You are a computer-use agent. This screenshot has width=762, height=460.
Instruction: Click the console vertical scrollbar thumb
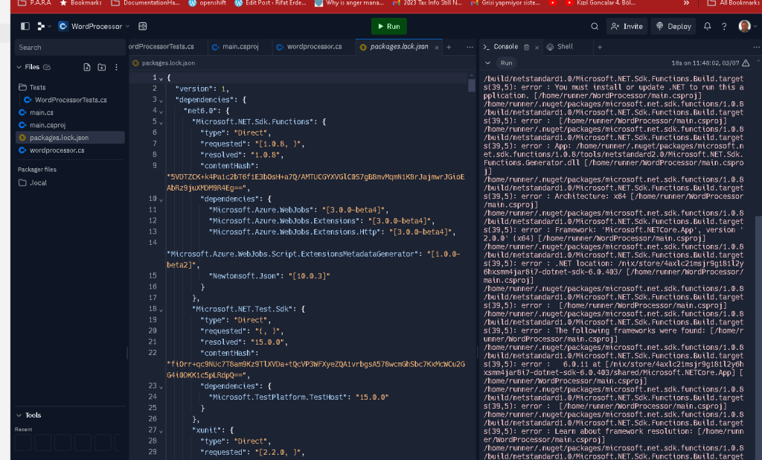coord(758,337)
